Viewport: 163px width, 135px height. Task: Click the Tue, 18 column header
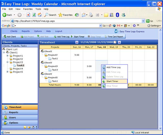pos(101,47)
